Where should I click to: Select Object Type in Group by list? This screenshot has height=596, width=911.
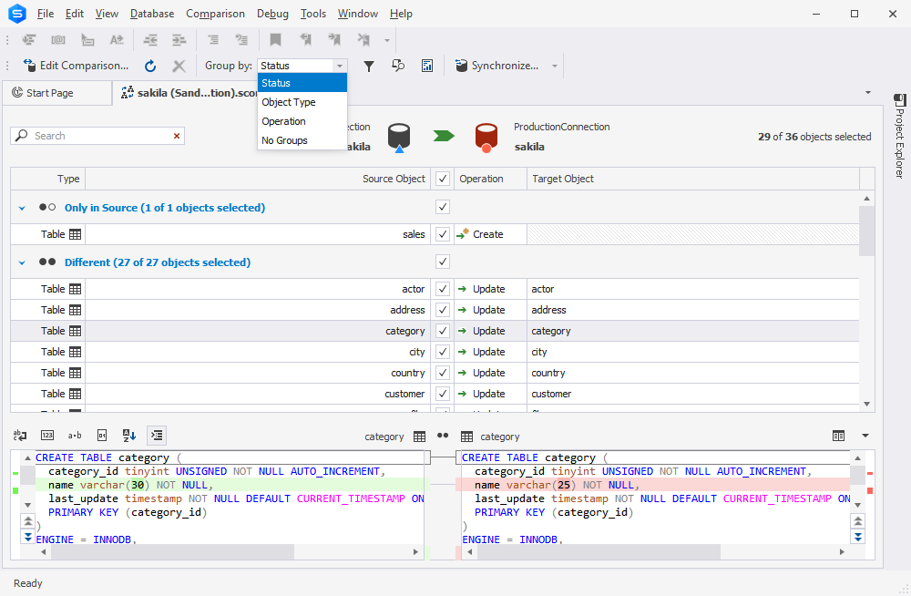pos(302,102)
